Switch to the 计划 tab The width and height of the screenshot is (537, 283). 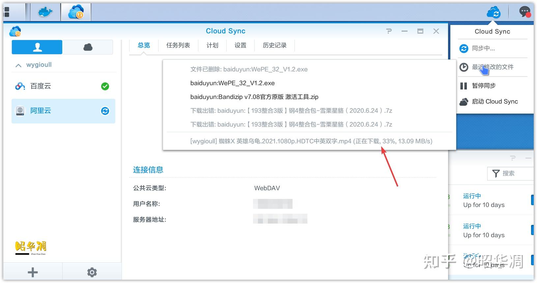pos(212,45)
